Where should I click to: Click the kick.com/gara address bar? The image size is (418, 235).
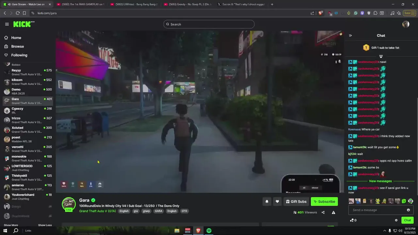[170, 13]
